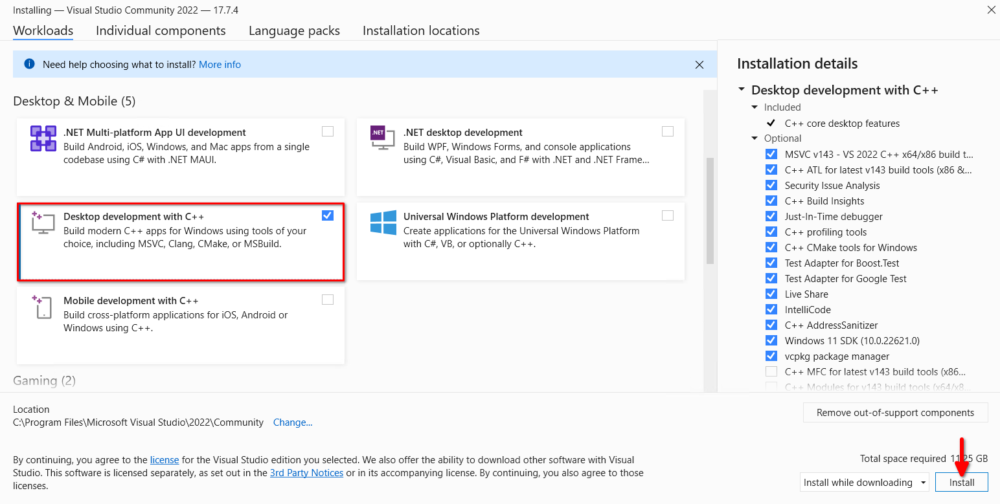This screenshot has height=504, width=1000.
Task: Open the license link
Action: coord(165,460)
